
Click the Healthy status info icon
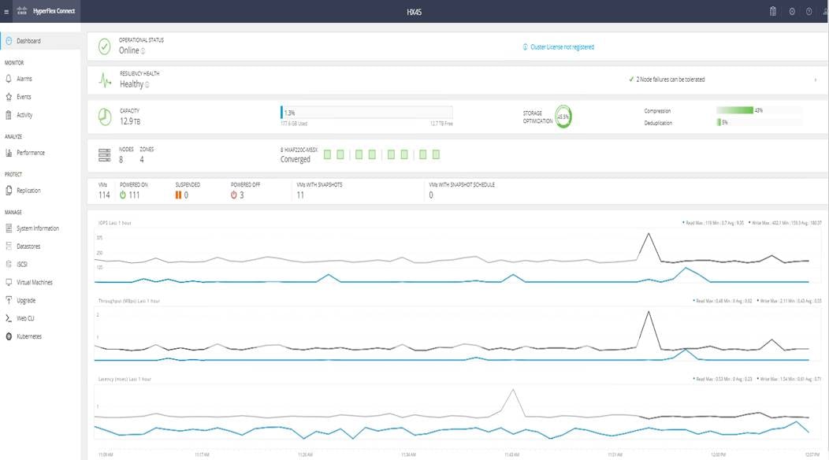pos(147,85)
